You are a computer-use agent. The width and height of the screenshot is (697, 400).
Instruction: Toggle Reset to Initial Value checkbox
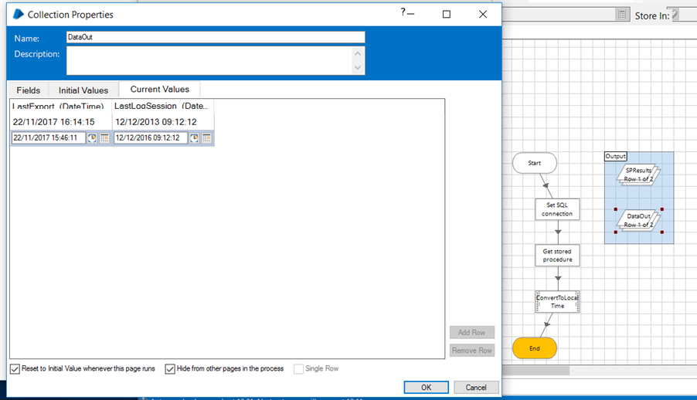15,369
